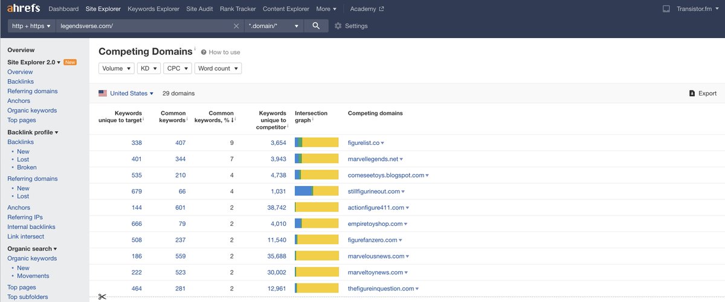725x302 pixels.
Task: Open Referring domains in sidebar
Action: [33, 91]
